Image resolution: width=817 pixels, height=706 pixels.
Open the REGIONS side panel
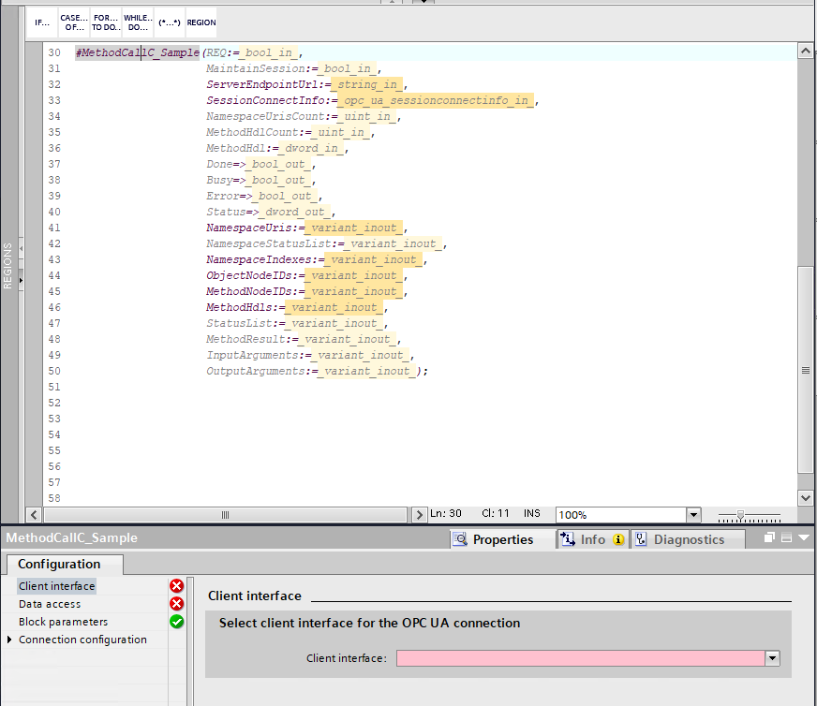(7, 266)
